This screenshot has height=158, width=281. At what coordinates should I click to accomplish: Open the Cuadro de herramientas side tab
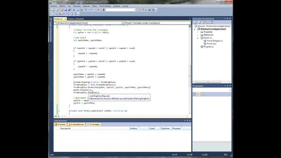51,29
